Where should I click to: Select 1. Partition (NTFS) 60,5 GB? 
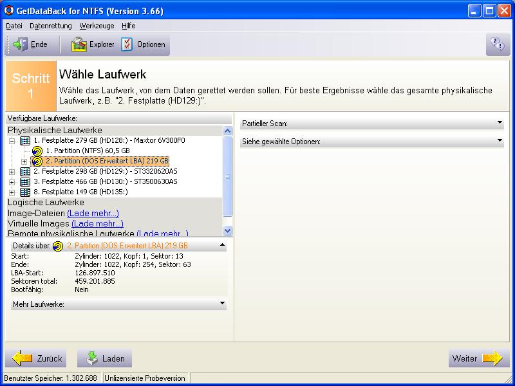[88, 151]
